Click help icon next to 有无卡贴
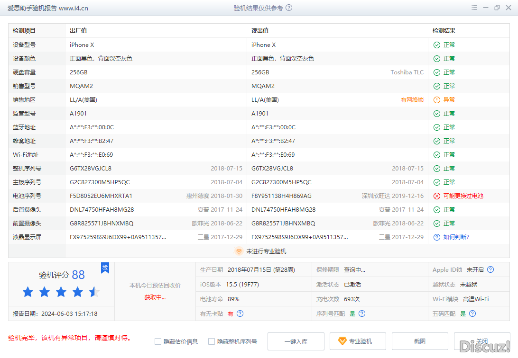Viewport: 518px width, 358px height. click(240, 313)
